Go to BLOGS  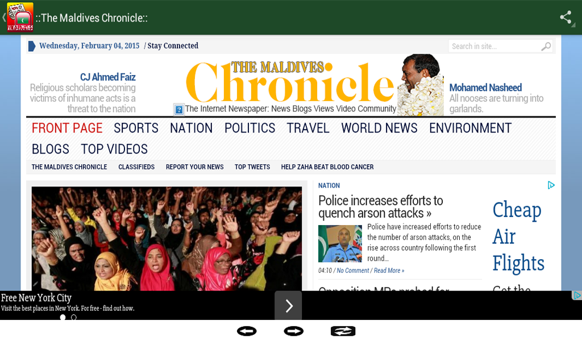[x=51, y=149]
